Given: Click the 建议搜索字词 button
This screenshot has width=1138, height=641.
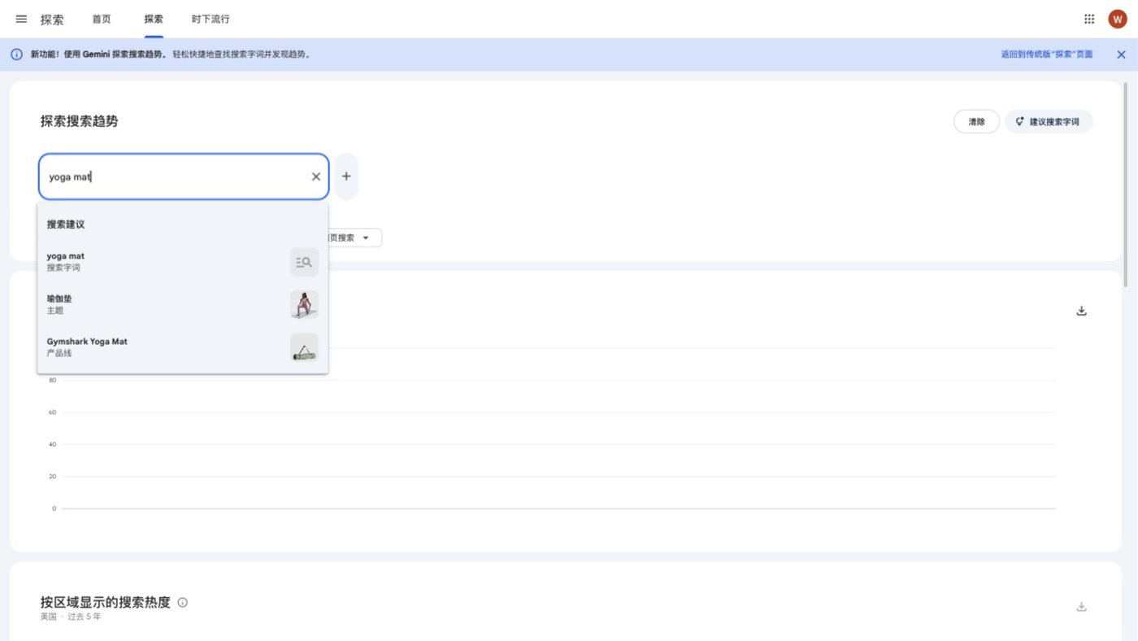Looking at the screenshot, I should tap(1049, 122).
